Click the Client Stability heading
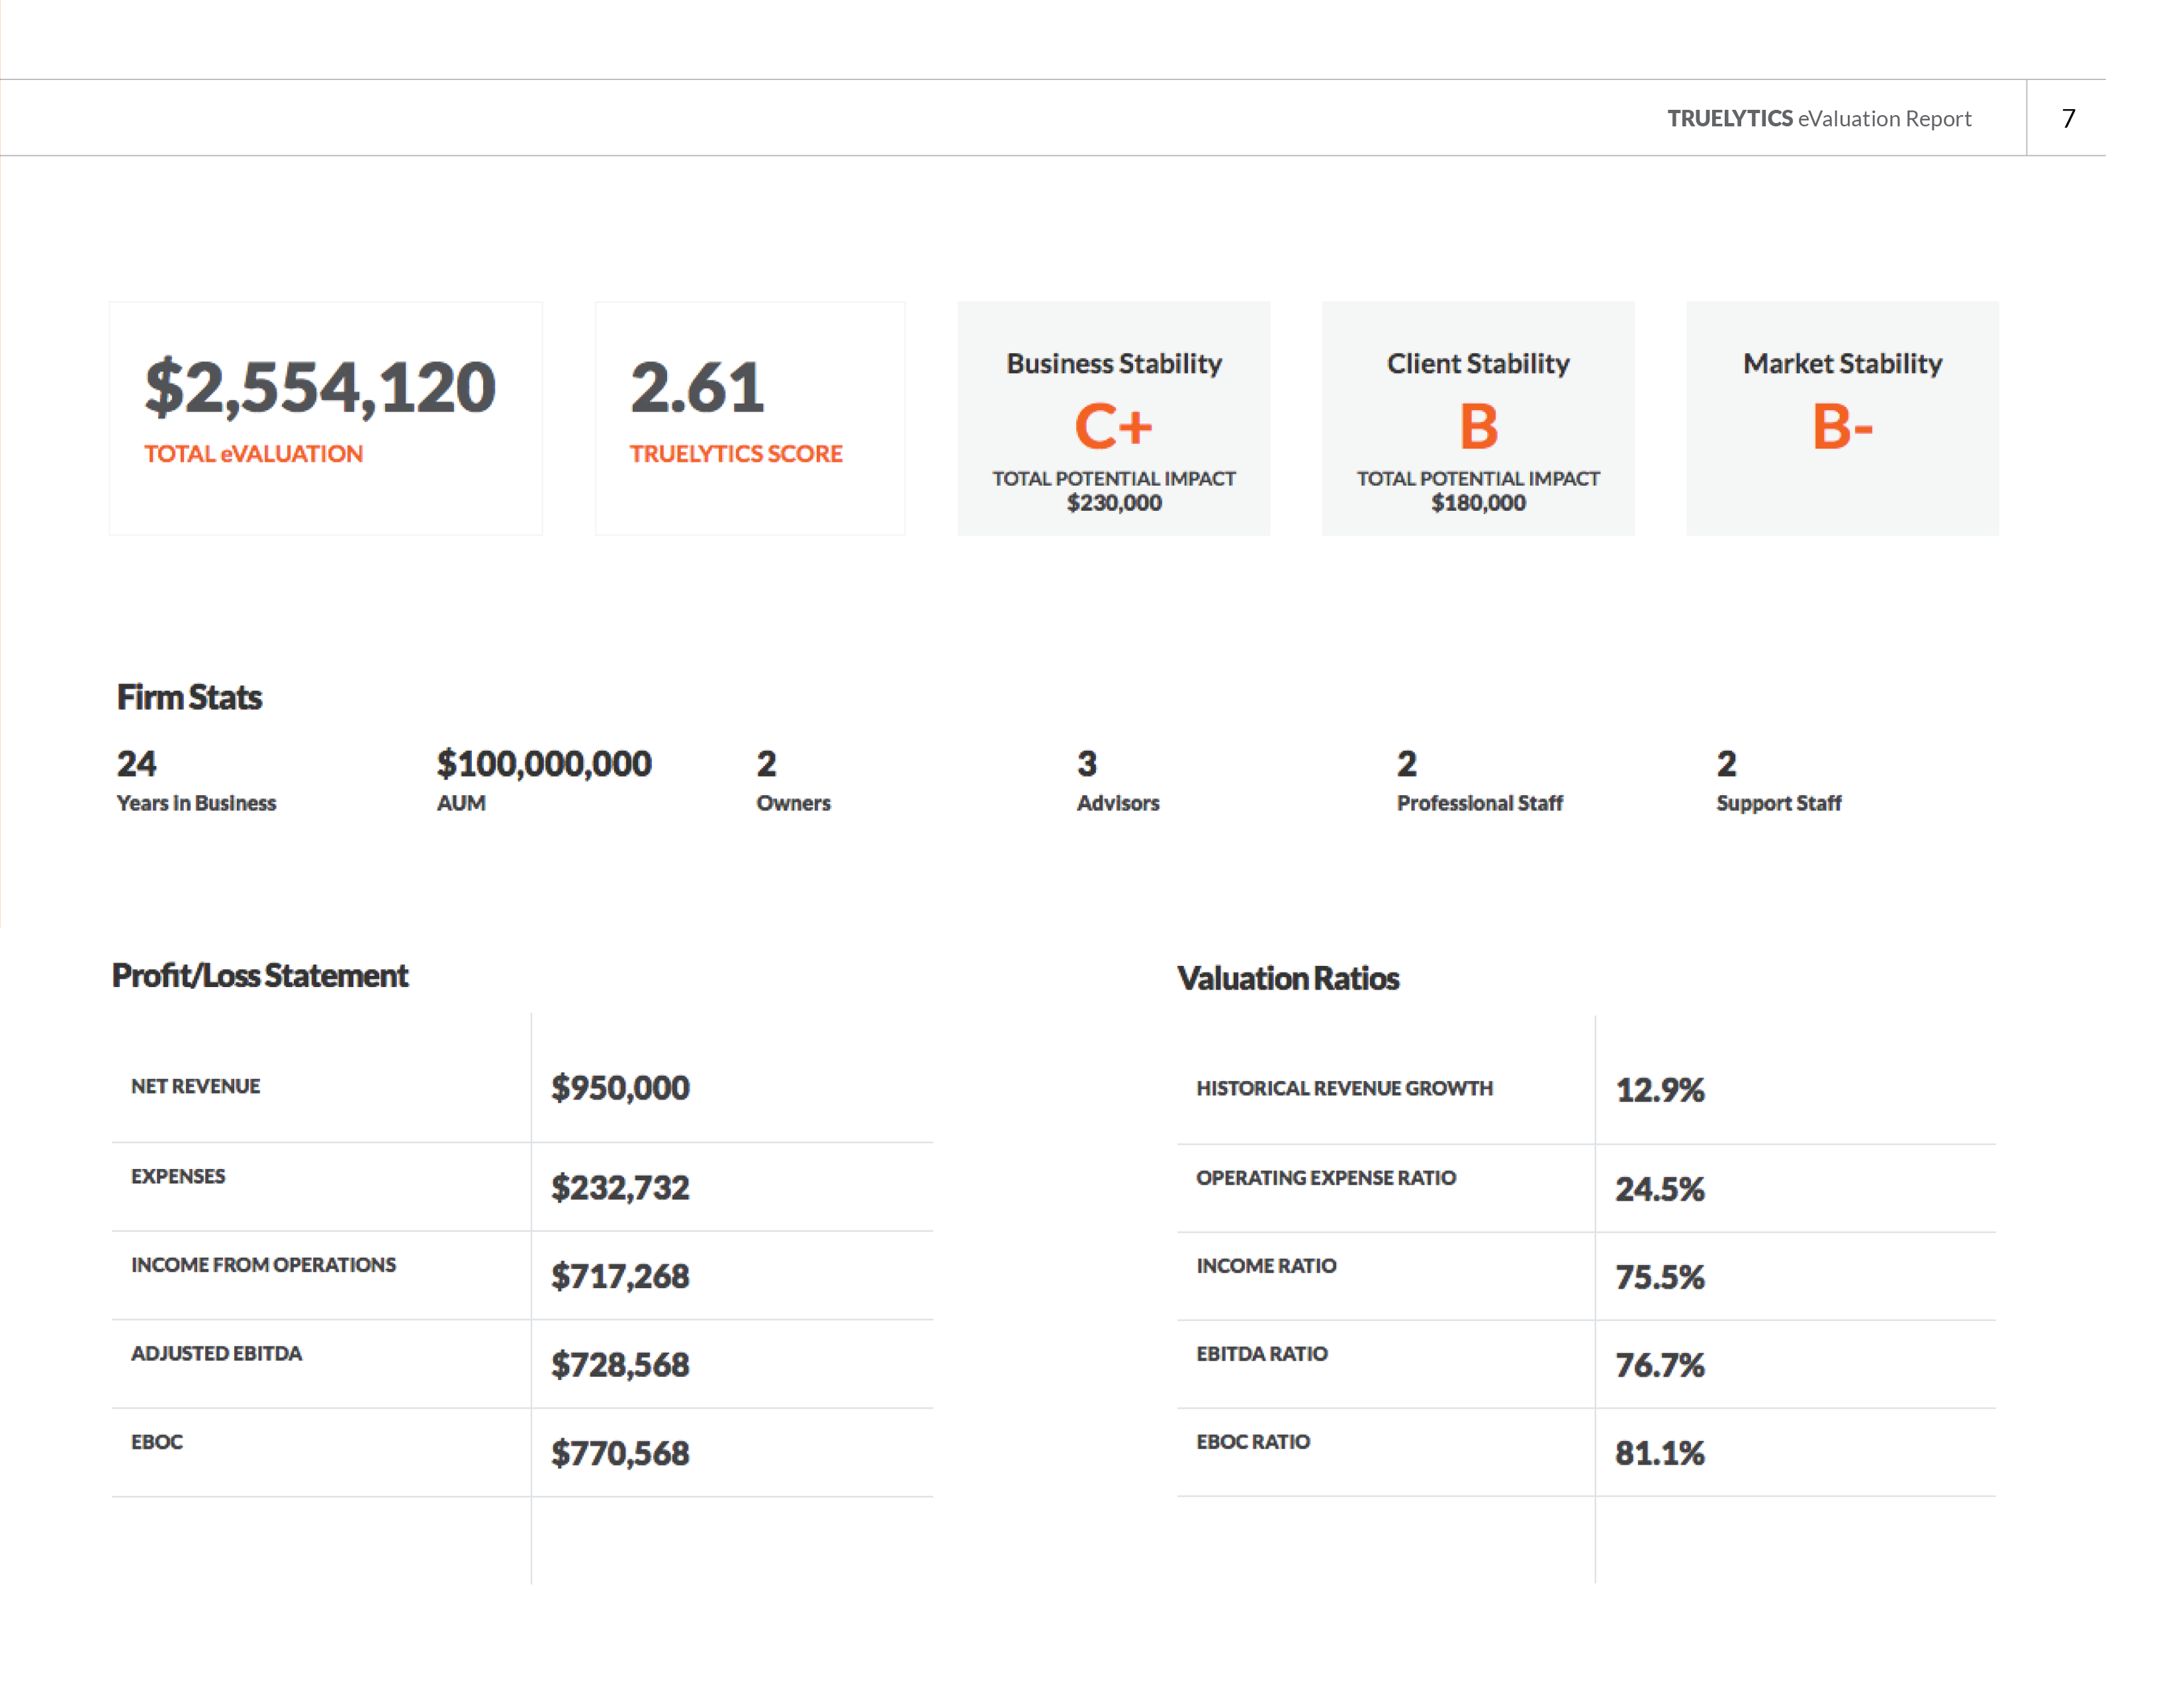This screenshot has height=1687, width=2184. pos(1478,364)
